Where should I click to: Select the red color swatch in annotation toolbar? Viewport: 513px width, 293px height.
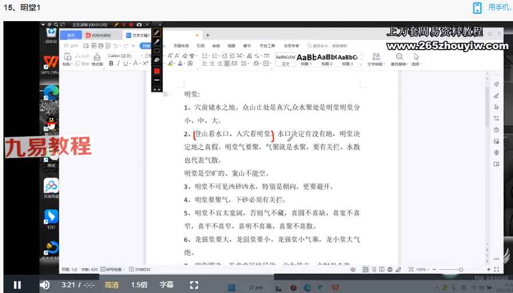coord(157,71)
